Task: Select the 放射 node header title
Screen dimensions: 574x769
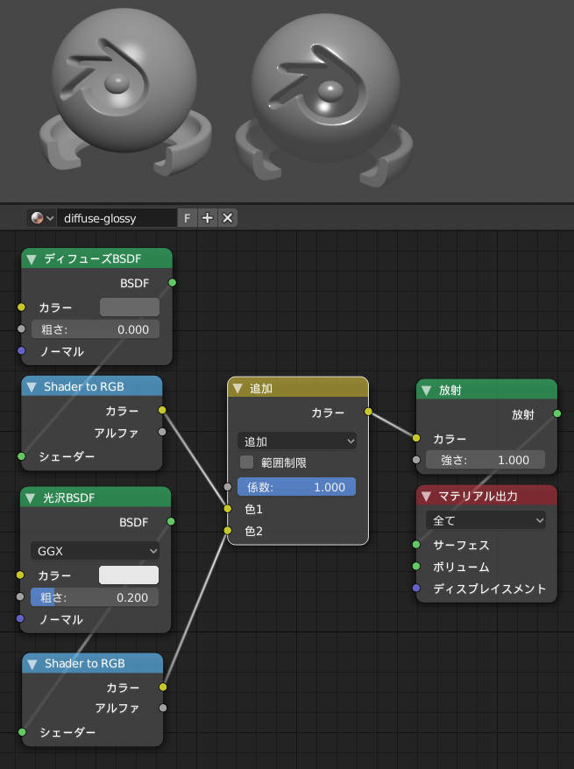Action: tap(450, 391)
